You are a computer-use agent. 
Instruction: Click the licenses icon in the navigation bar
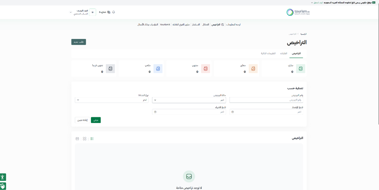[223, 25]
